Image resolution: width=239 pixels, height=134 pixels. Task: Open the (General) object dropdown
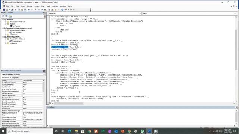coord(140,13)
